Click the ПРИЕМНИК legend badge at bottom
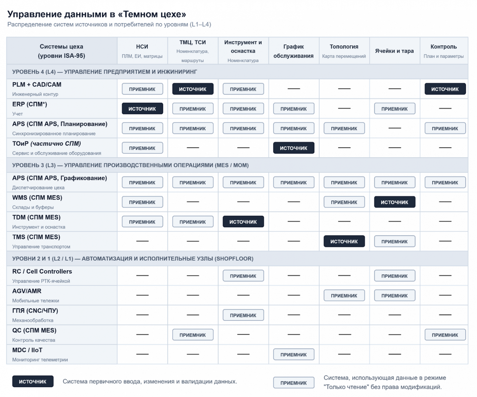The width and height of the screenshot is (477, 397). pos(294,383)
